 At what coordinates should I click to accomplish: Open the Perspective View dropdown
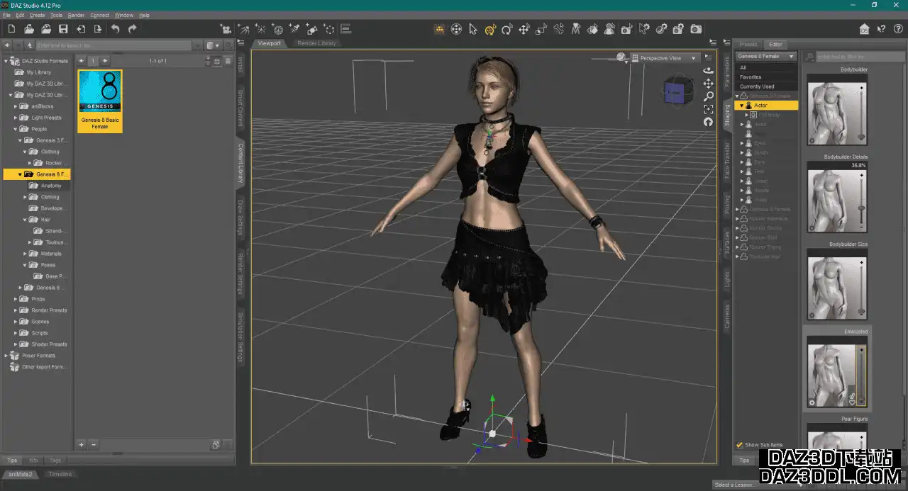665,58
